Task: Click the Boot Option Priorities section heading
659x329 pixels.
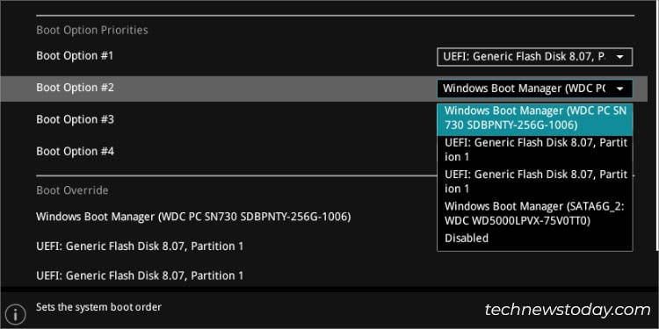Action: pos(92,30)
